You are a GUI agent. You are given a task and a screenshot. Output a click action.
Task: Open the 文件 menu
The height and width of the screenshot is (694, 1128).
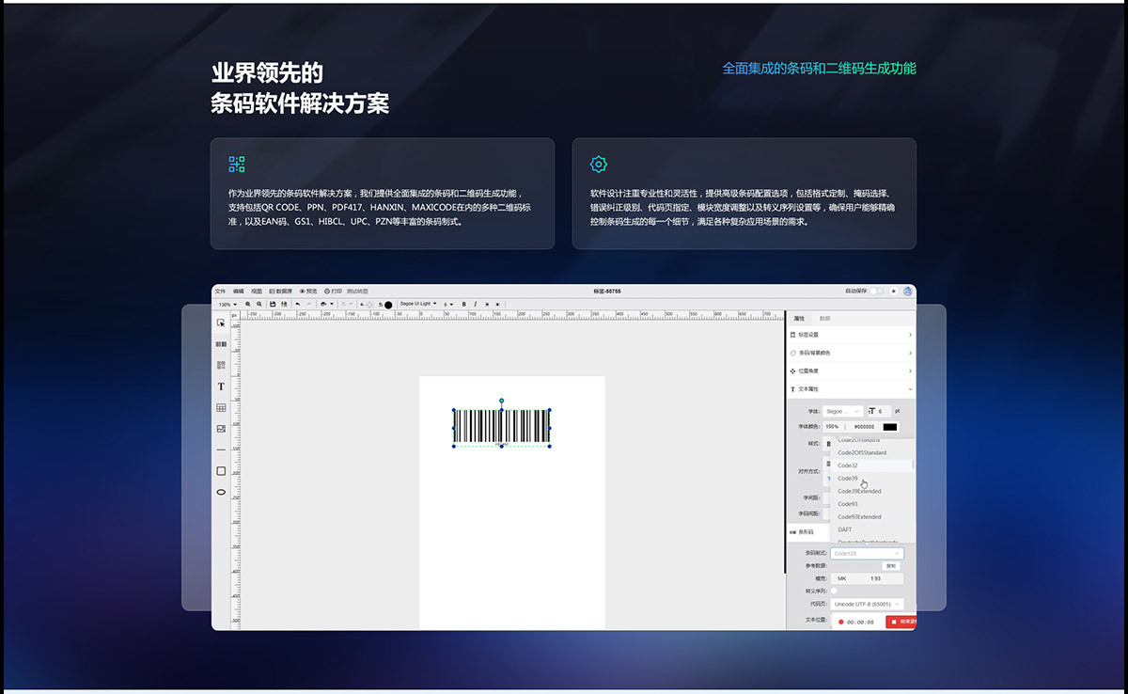click(220, 292)
